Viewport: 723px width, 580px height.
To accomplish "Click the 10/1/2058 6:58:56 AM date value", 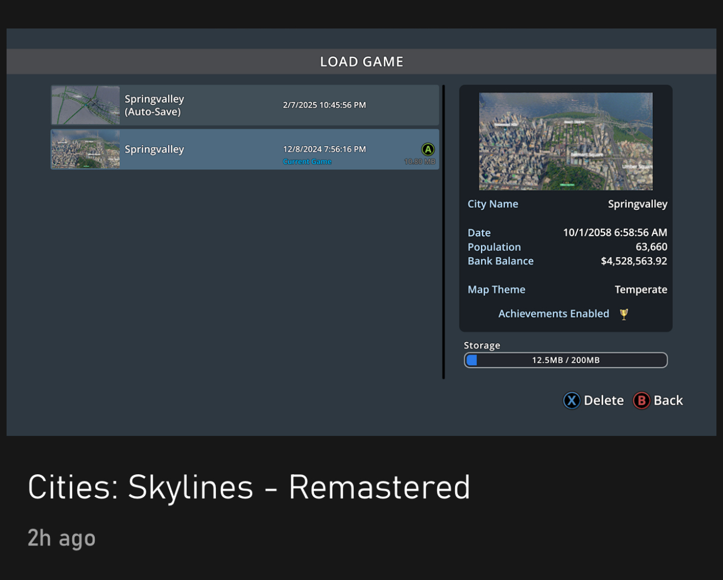I will 615,232.
